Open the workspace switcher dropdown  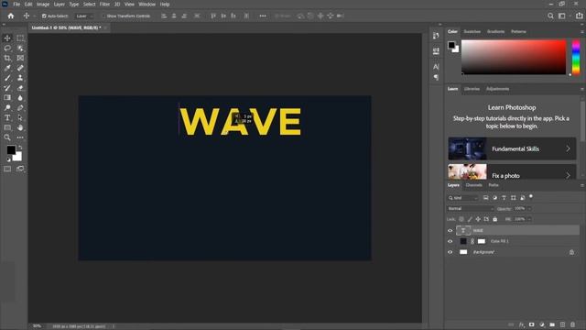click(563, 16)
